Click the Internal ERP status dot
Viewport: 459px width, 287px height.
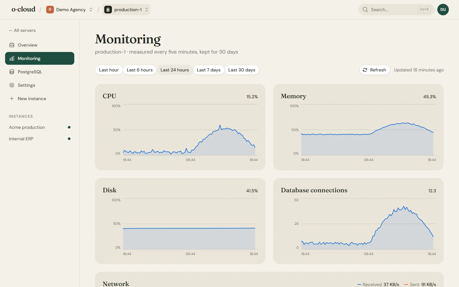pos(69,139)
